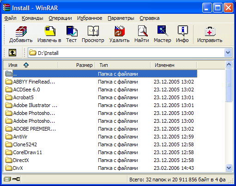Click the drive icon in status bar

[x=7, y=179]
